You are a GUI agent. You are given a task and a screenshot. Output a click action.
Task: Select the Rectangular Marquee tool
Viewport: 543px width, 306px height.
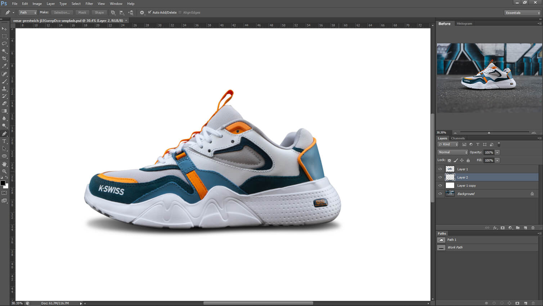4,36
